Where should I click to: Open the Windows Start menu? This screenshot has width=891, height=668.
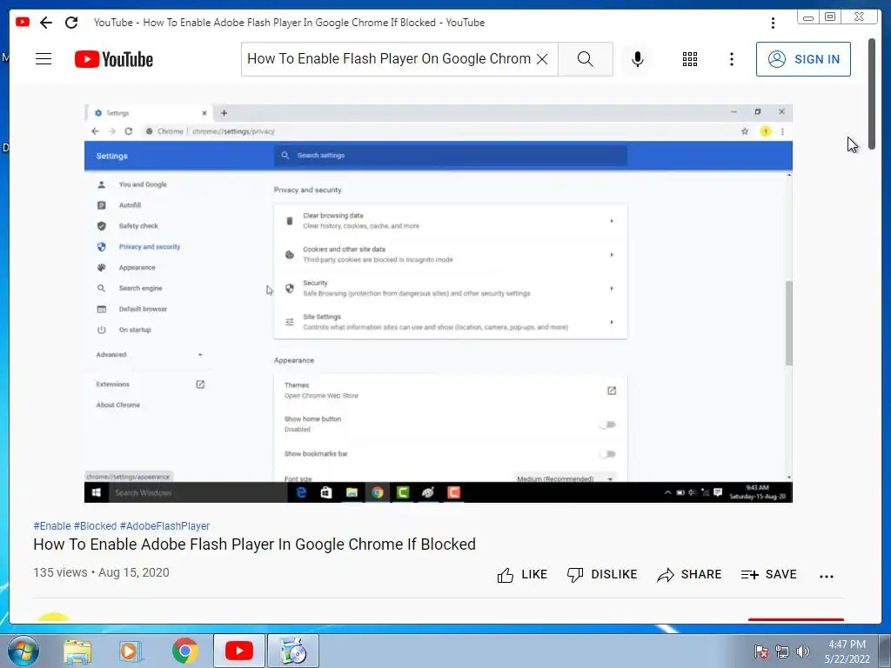(23, 651)
